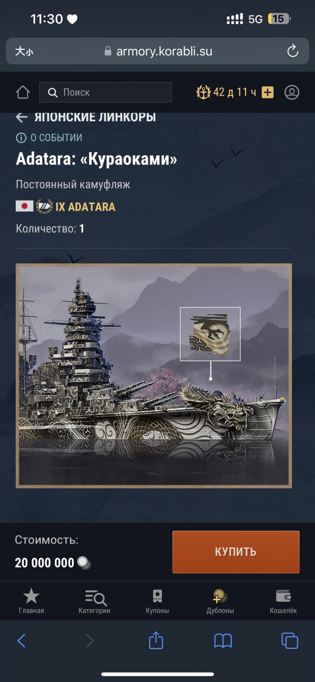Buy the camouflage with КУПИТЬ button

[236, 552]
